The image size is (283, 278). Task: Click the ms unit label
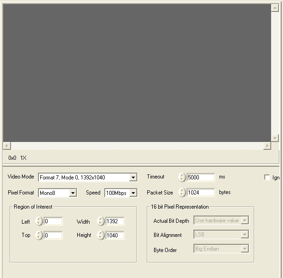222,177
